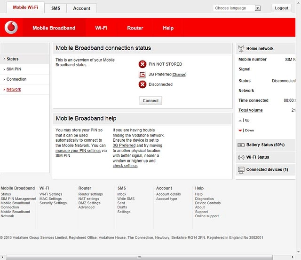Screen dimensions: 301x260
Task: Click the horizontal scrollbar thumb
Action: (x=139, y=257)
